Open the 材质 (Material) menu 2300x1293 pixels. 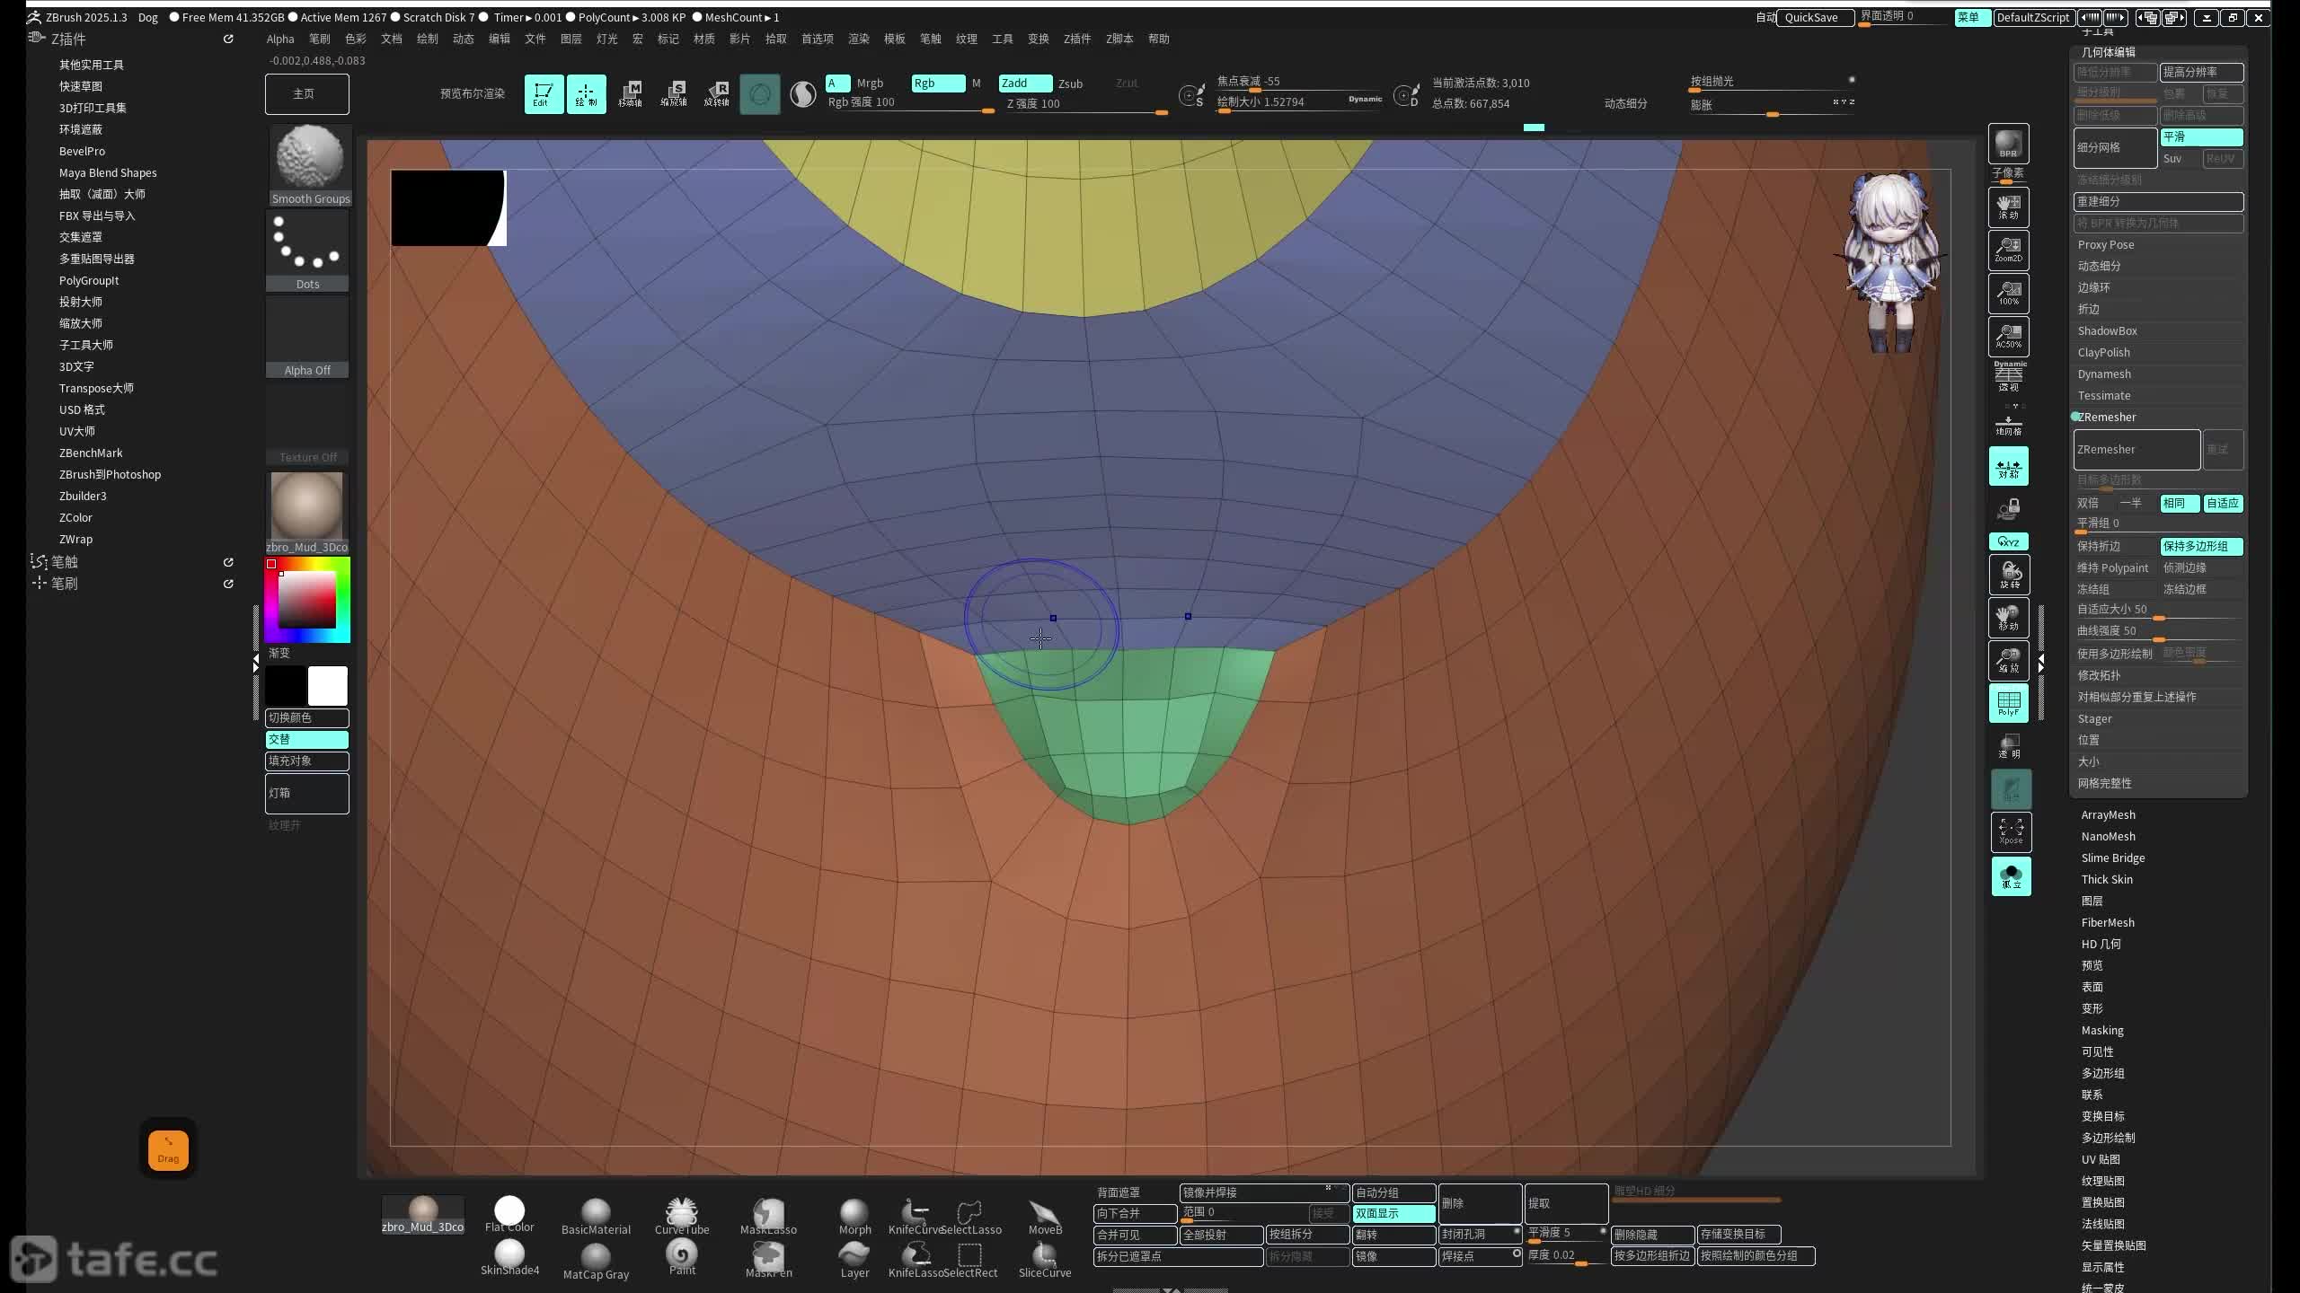click(x=704, y=39)
